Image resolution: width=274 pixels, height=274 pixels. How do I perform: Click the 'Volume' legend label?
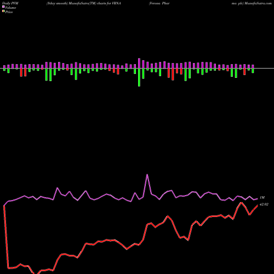10,8
